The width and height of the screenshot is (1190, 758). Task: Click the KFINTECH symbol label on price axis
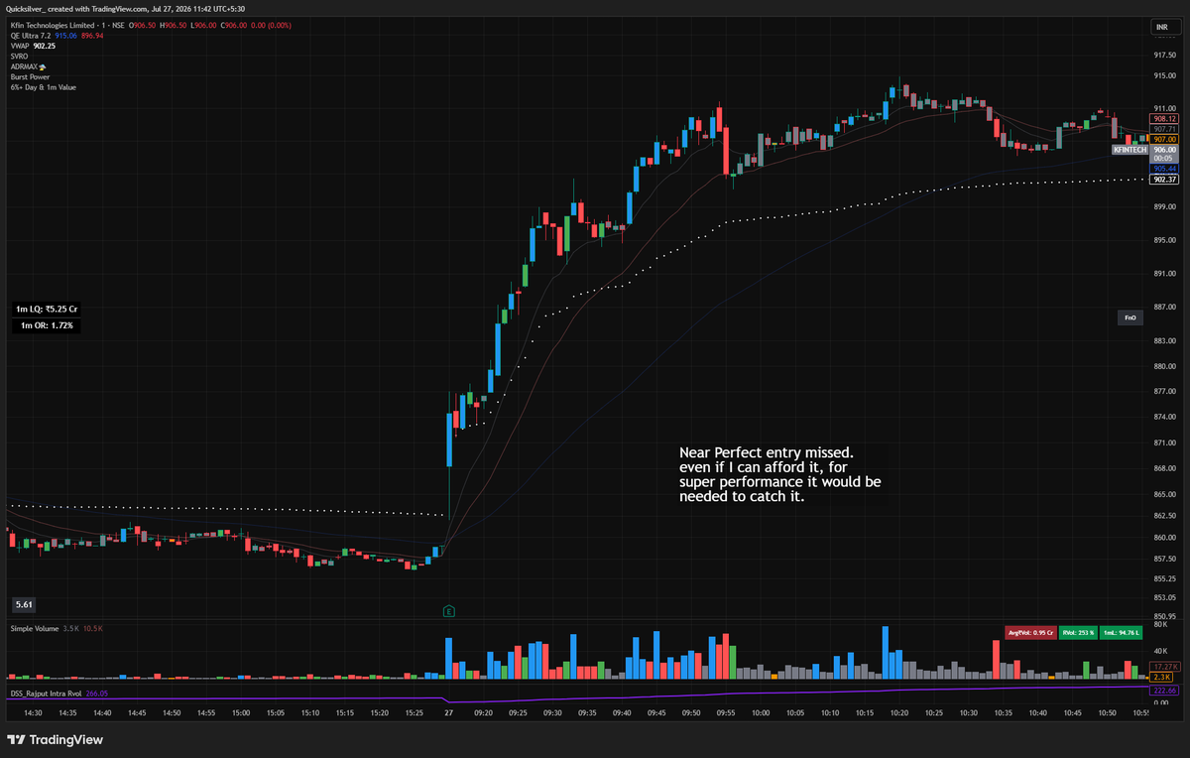pos(1130,149)
